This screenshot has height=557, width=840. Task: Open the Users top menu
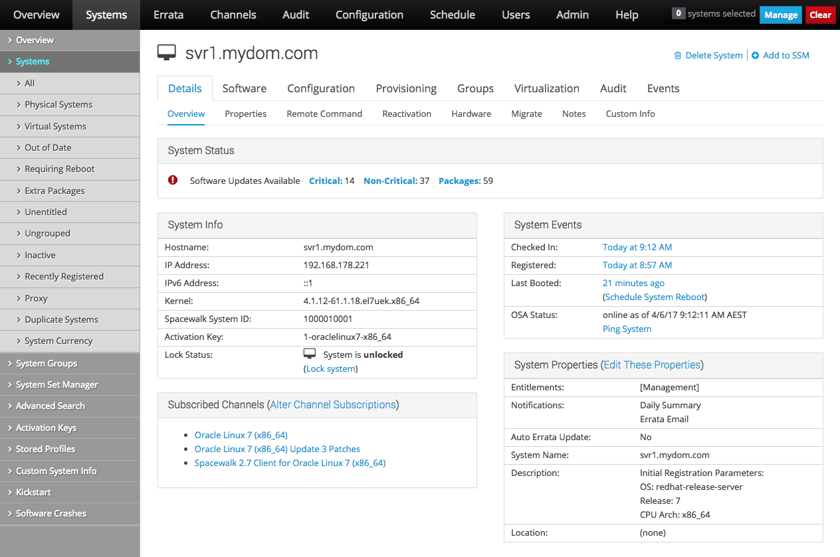coord(516,15)
